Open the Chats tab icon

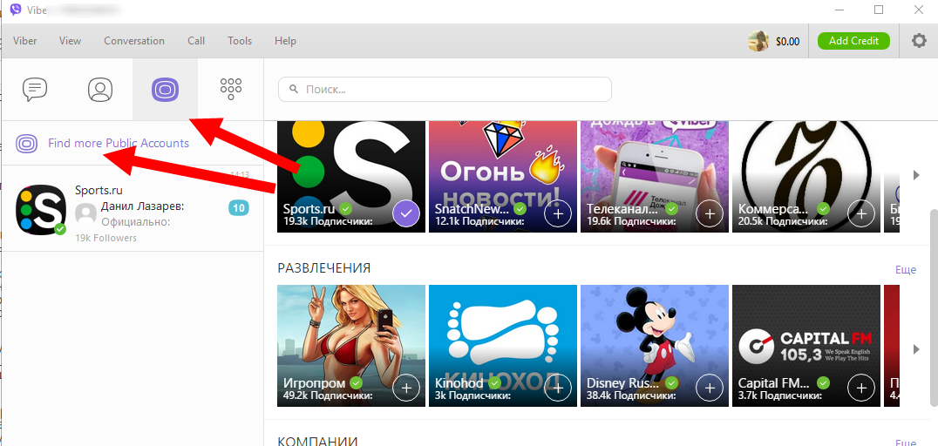coord(35,89)
